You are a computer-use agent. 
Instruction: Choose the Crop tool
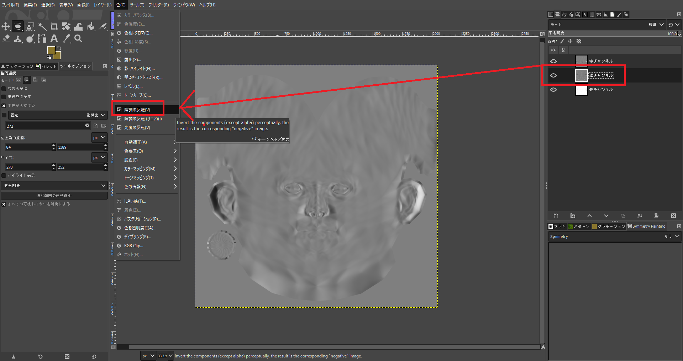tap(54, 27)
